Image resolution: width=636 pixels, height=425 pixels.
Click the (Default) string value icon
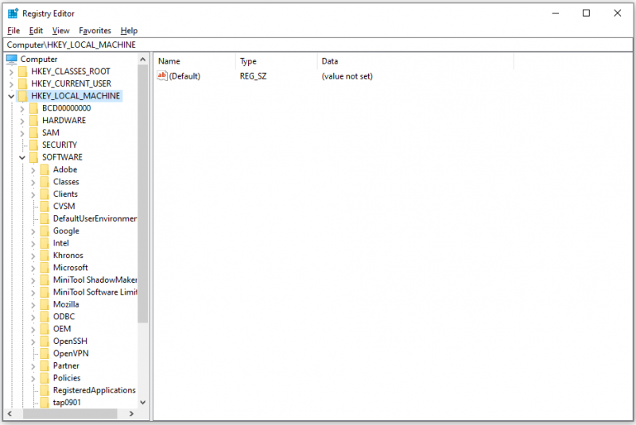162,75
